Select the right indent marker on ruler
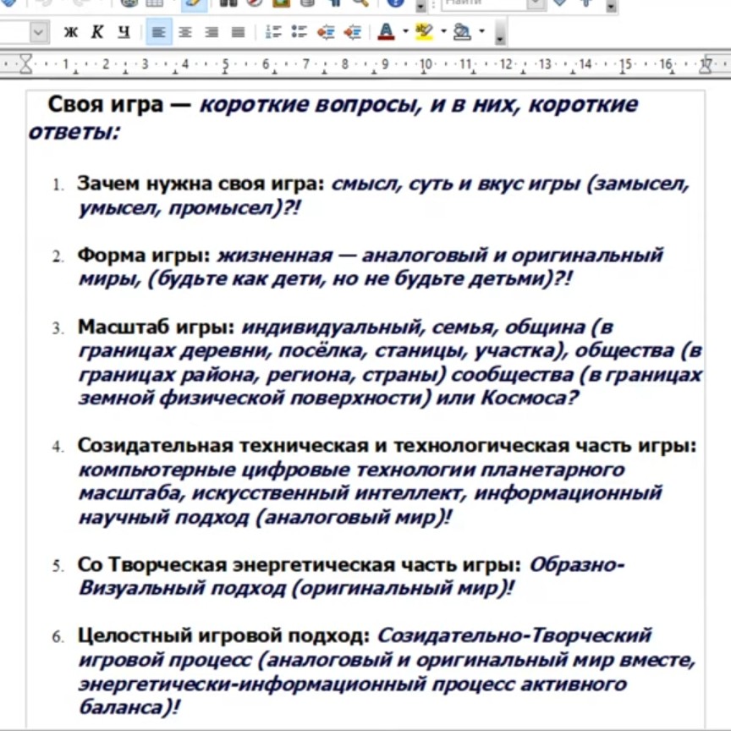 706,65
